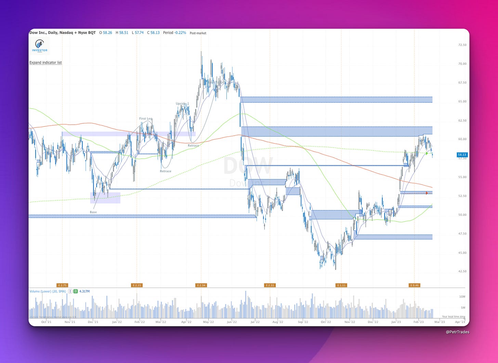Click the 4.317M volume value
This screenshot has width=498, height=363.
[x=84, y=291]
